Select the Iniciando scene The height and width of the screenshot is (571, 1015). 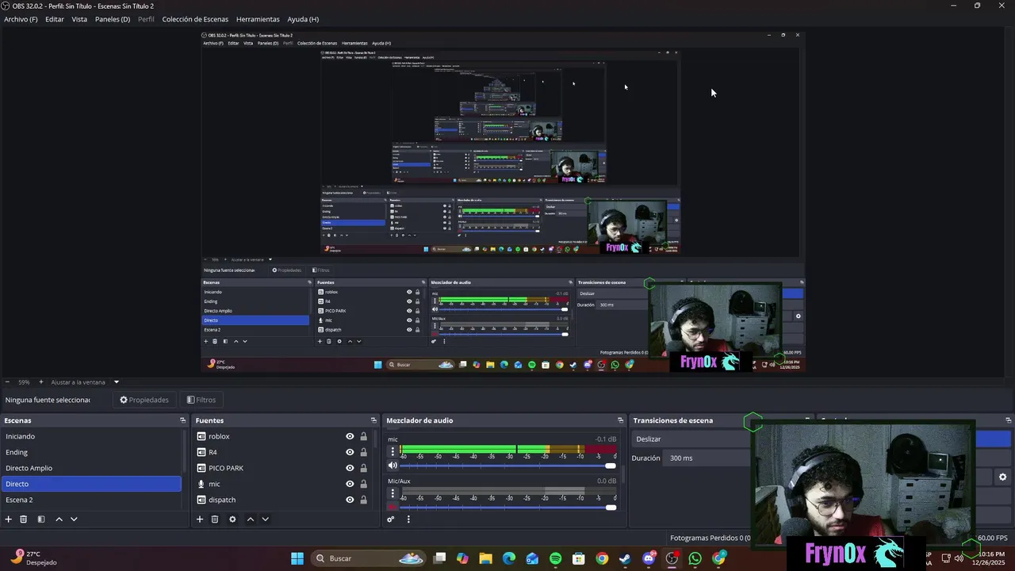coord(91,436)
